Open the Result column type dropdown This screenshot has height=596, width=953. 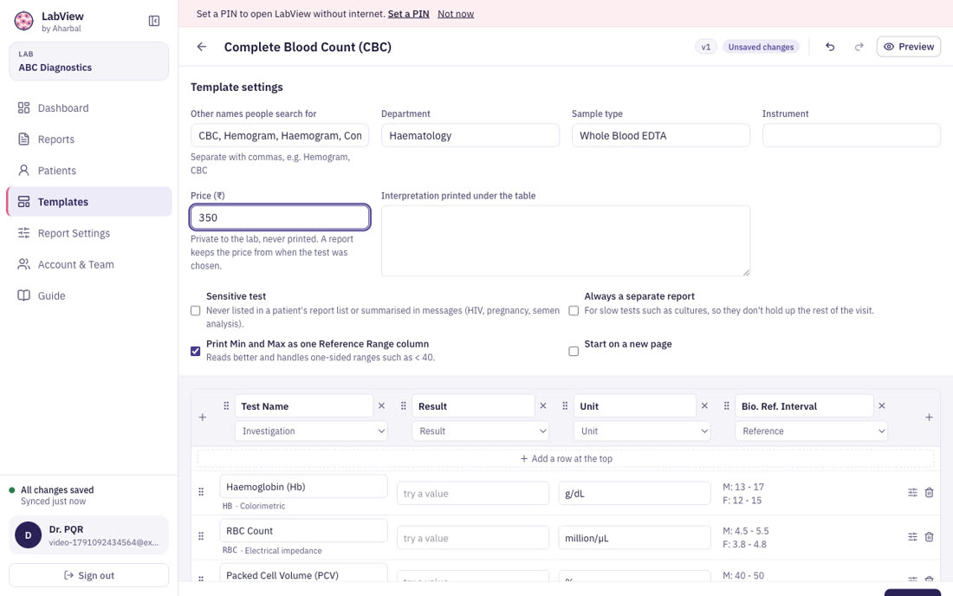[480, 431]
